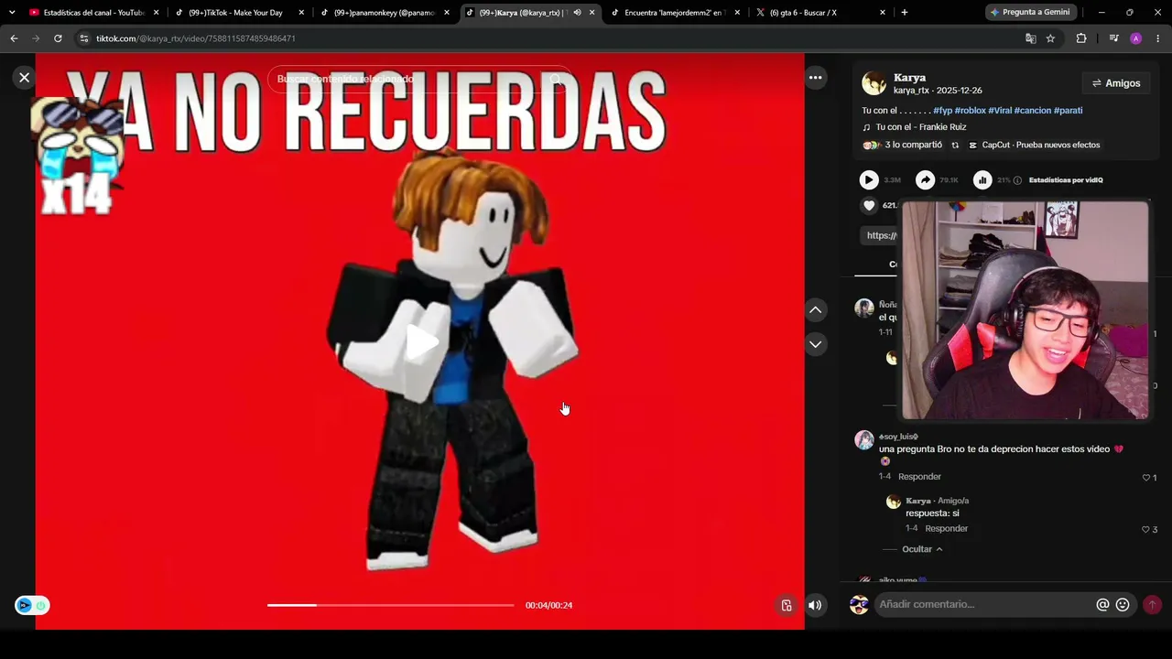Viewport: 1172px width, 659px height.
Task: Click the views play-count icon
Action: pyautogui.click(x=869, y=180)
